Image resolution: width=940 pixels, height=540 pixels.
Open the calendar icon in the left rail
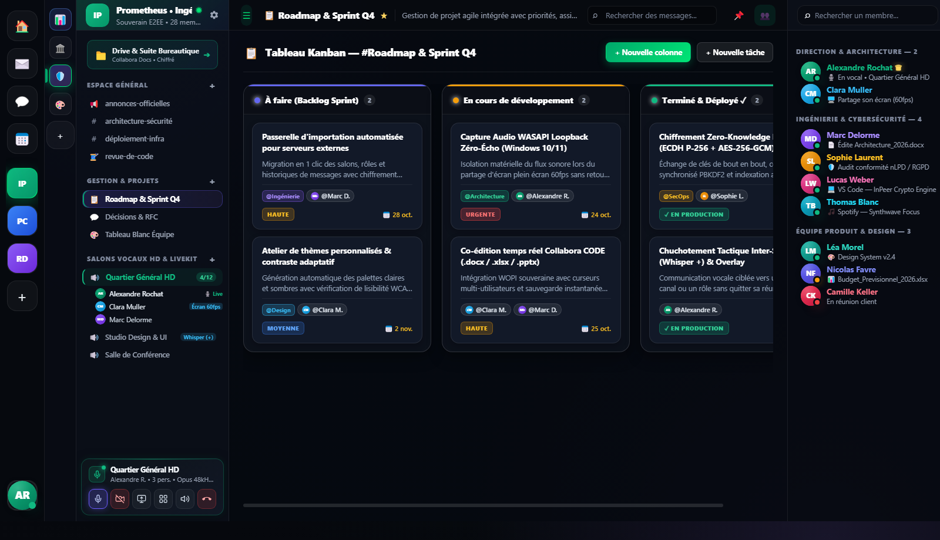point(22,139)
